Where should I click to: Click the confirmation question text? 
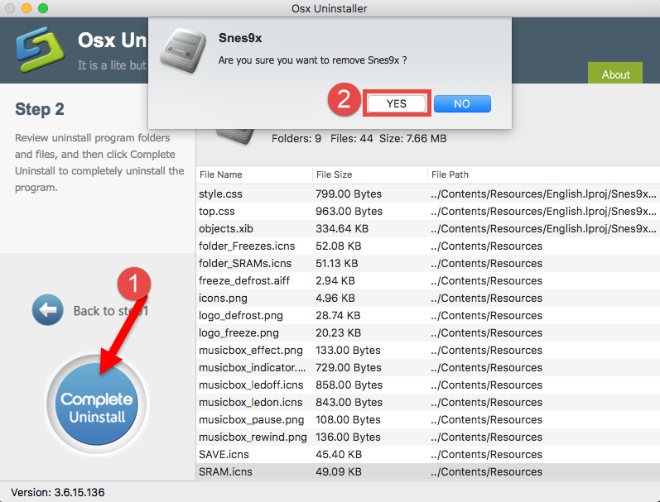312,60
